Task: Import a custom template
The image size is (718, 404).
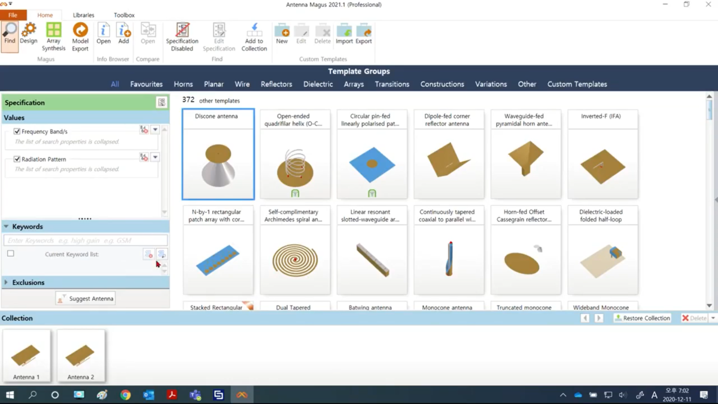Action: point(344,34)
